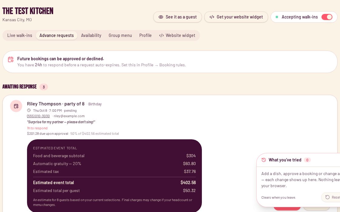Click the history icon in What you've tried
Image resolution: width=340 pixels, height=212 pixels.
[264, 160]
